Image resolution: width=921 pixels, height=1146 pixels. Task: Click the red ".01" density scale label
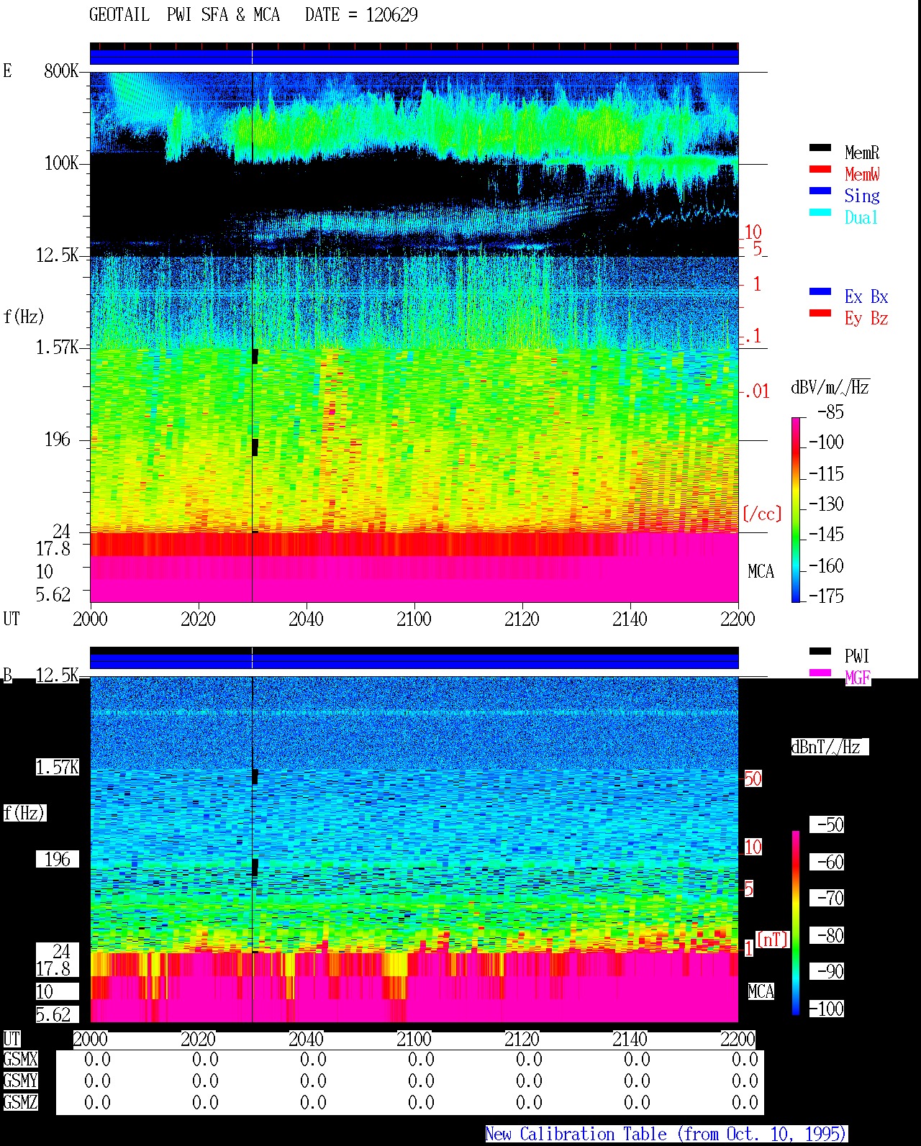[x=756, y=392]
